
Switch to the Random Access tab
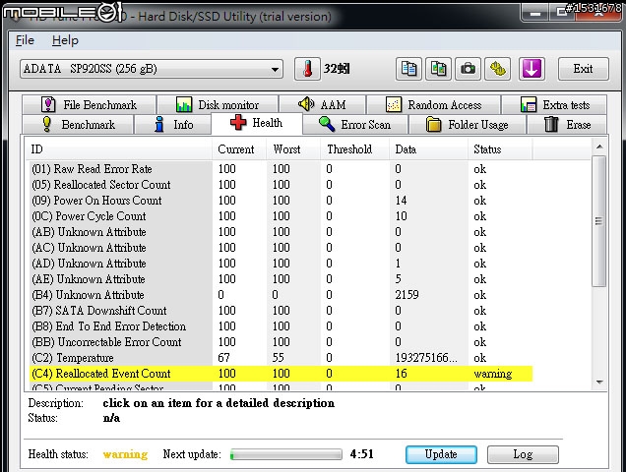tap(433, 105)
